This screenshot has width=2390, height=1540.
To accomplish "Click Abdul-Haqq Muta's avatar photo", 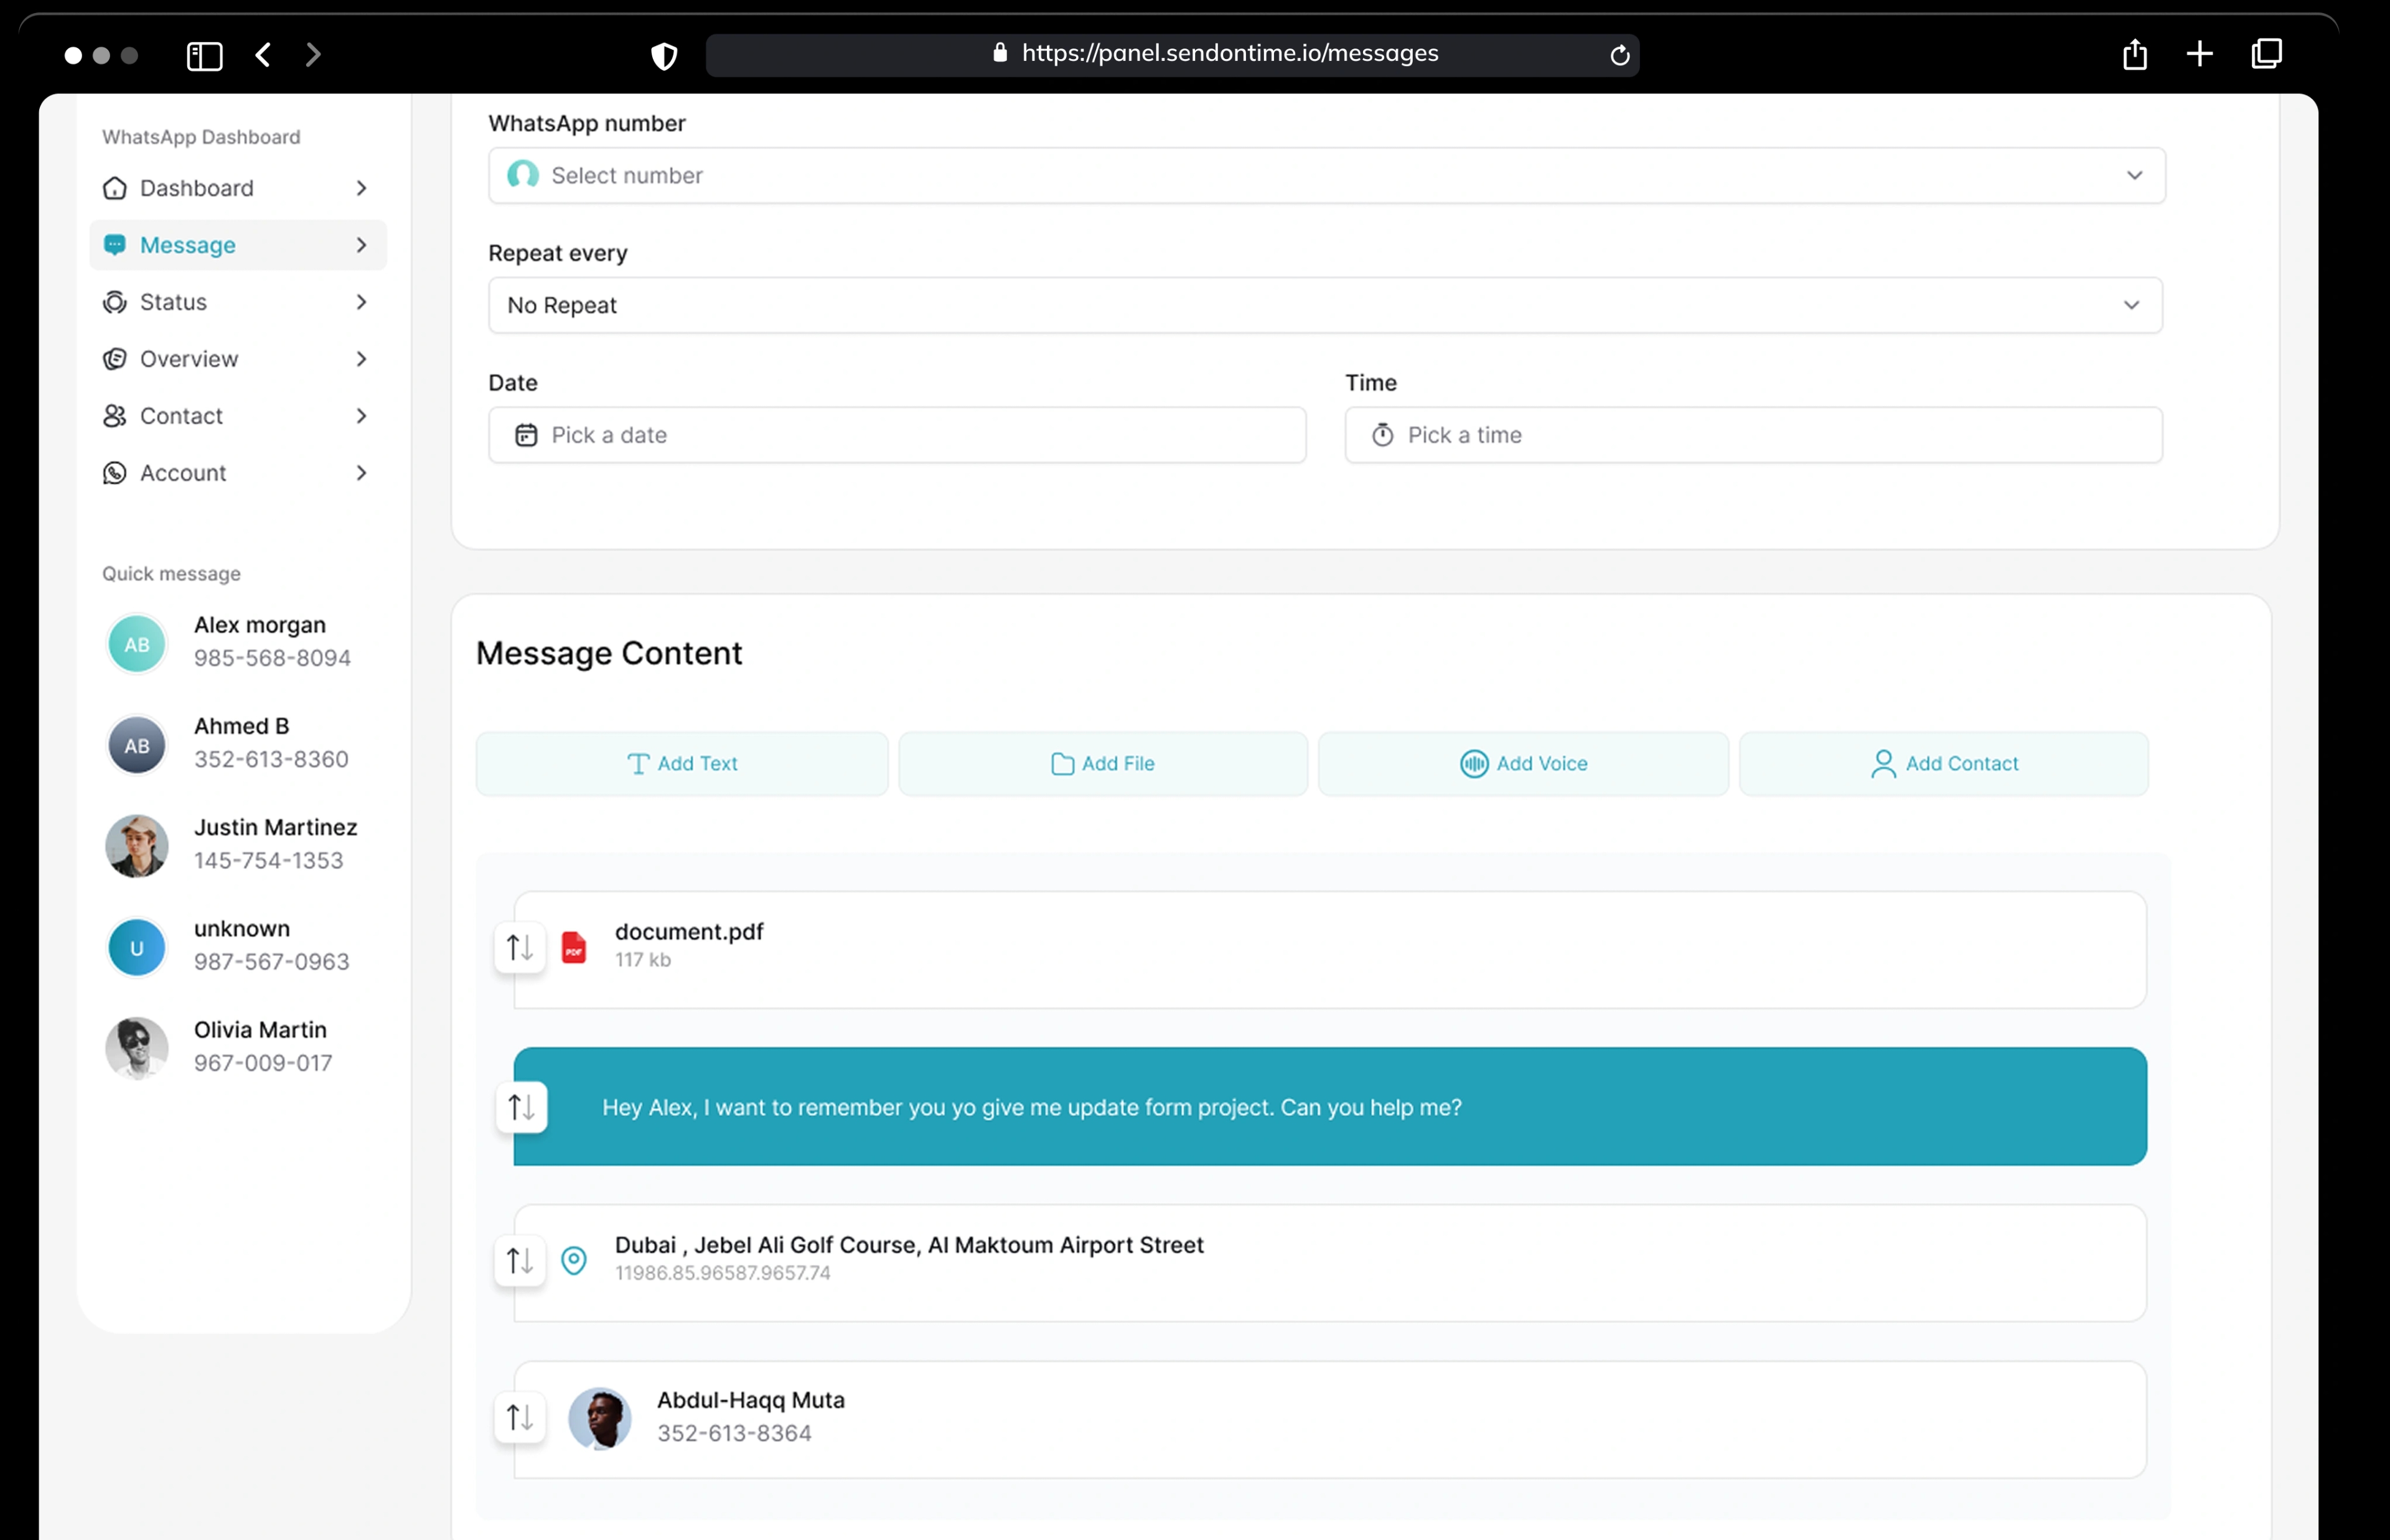I will tap(599, 1418).
